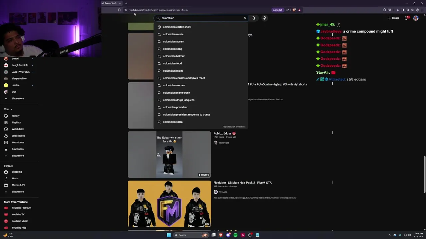The image size is (426, 239).
Task: Select suggestion "colombian music"
Action: [x=201, y=34]
